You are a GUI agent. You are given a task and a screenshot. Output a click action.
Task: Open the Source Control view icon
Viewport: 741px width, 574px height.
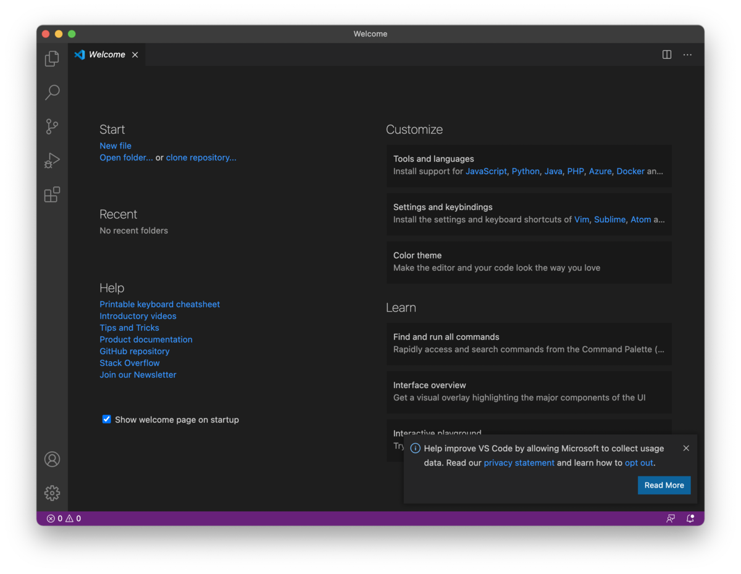click(x=52, y=127)
